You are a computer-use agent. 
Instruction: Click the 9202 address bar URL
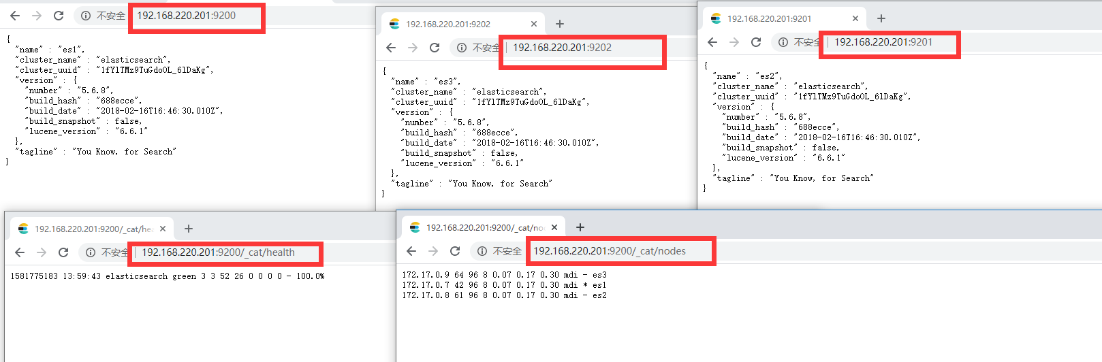[562, 48]
